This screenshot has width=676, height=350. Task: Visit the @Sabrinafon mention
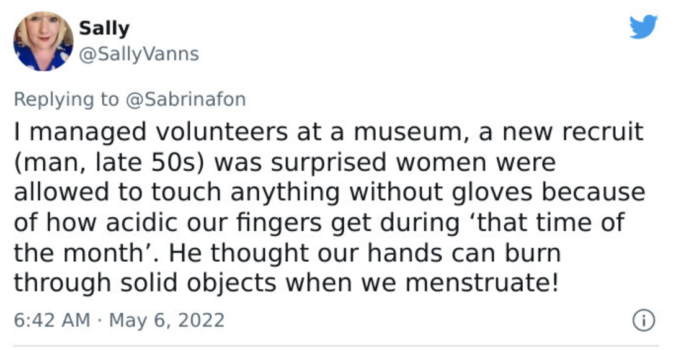point(186,99)
